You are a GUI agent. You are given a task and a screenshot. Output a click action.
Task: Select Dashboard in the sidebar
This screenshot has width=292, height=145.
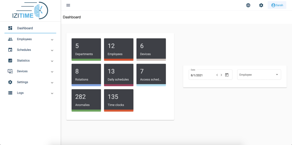30,28
